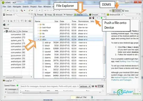Switch to the Emulator Control tab
Screen dimensions: 143x101
(x=93, y=15)
